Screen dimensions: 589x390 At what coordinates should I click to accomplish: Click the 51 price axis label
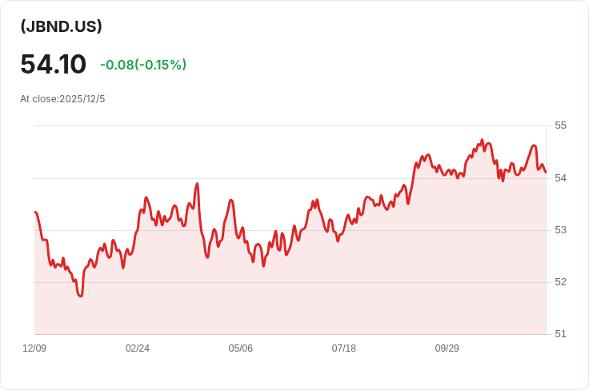[560, 334]
